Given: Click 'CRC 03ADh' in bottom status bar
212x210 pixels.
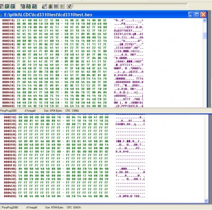Looking at the screenshot, I should click(74, 207).
